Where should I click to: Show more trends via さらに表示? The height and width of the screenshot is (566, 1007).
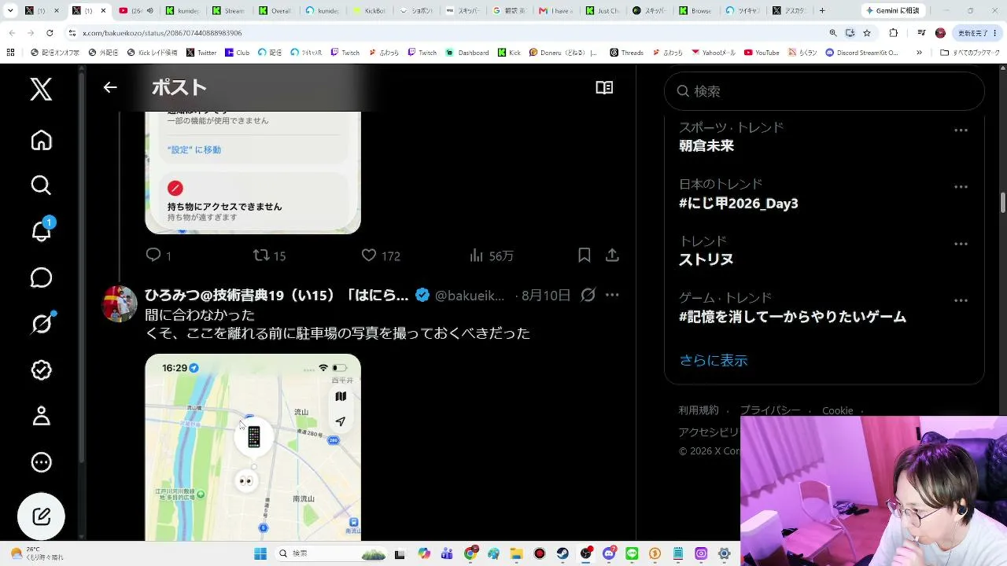(714, 361)
